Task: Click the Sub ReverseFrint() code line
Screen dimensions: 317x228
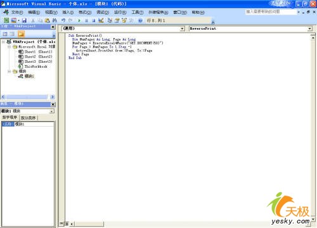Action: (85, 35)
